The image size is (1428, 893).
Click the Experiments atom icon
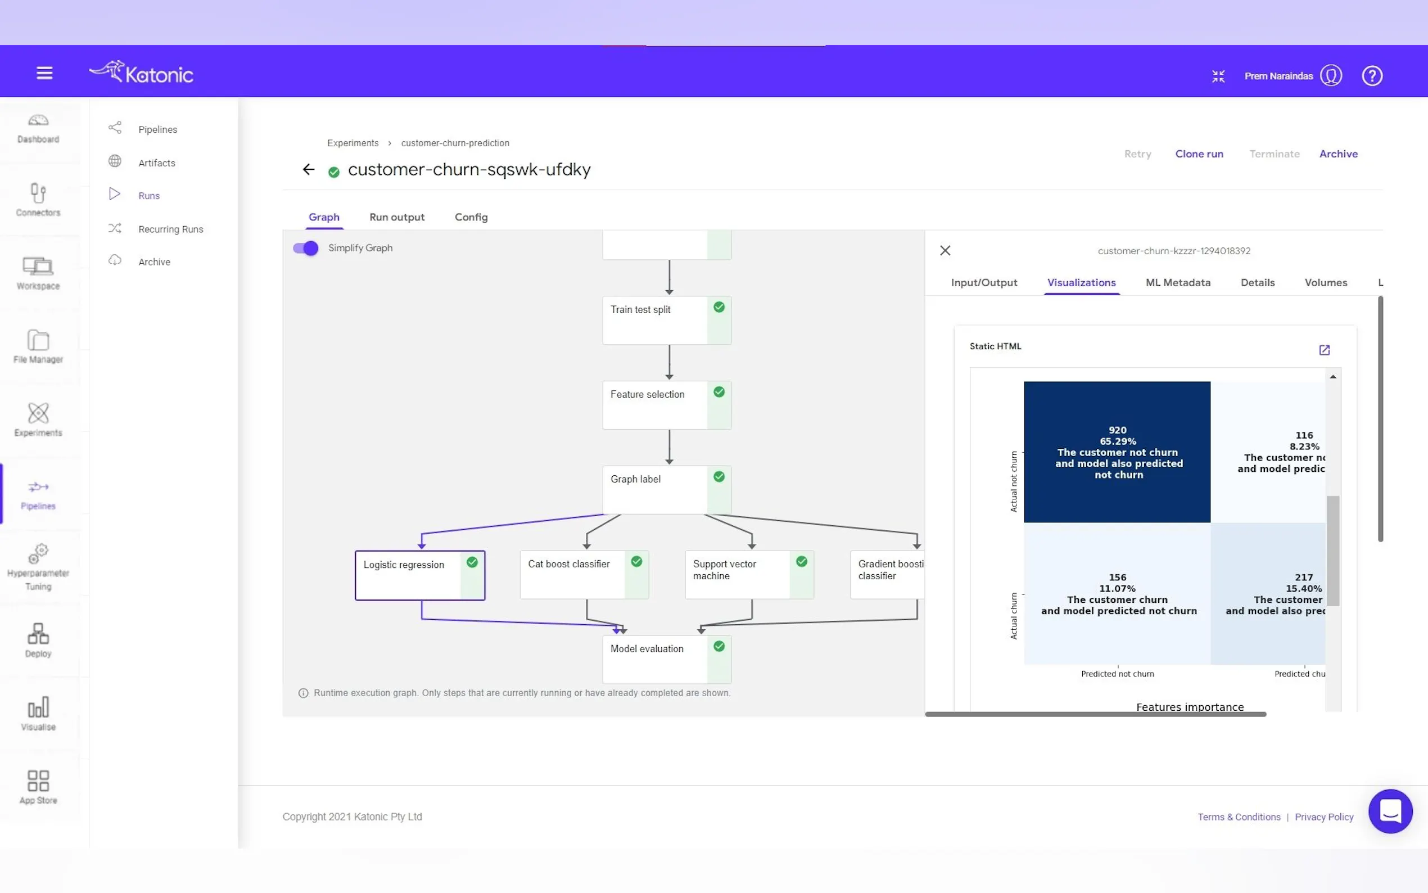(x=38, y=413)
